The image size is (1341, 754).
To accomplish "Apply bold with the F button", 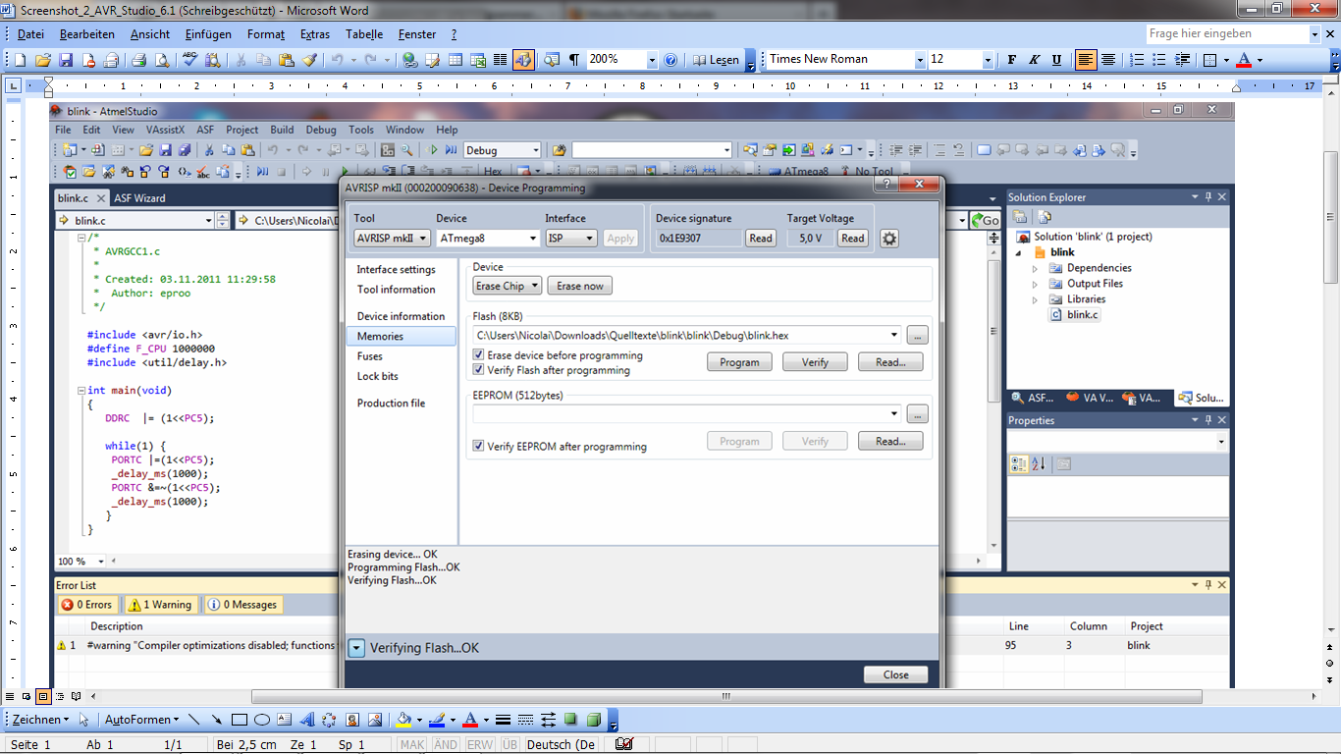I will (x=1012, y=60).
